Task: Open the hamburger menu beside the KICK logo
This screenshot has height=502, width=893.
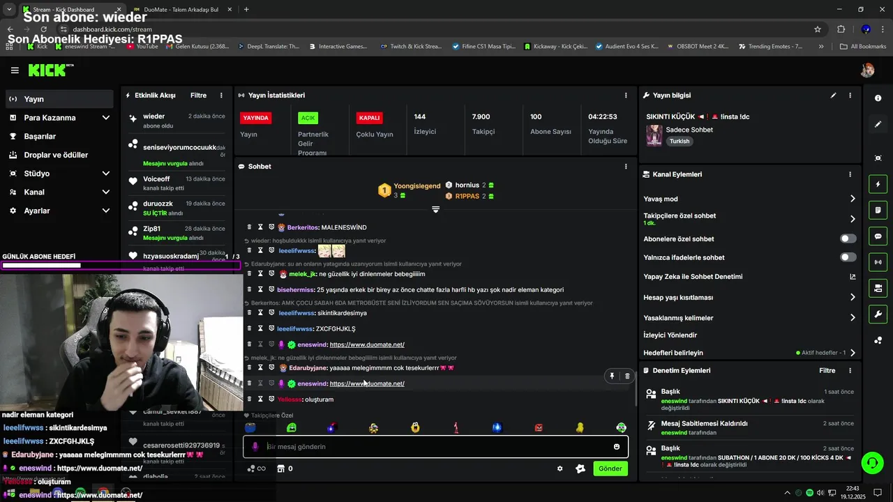Action: [15, 70]
